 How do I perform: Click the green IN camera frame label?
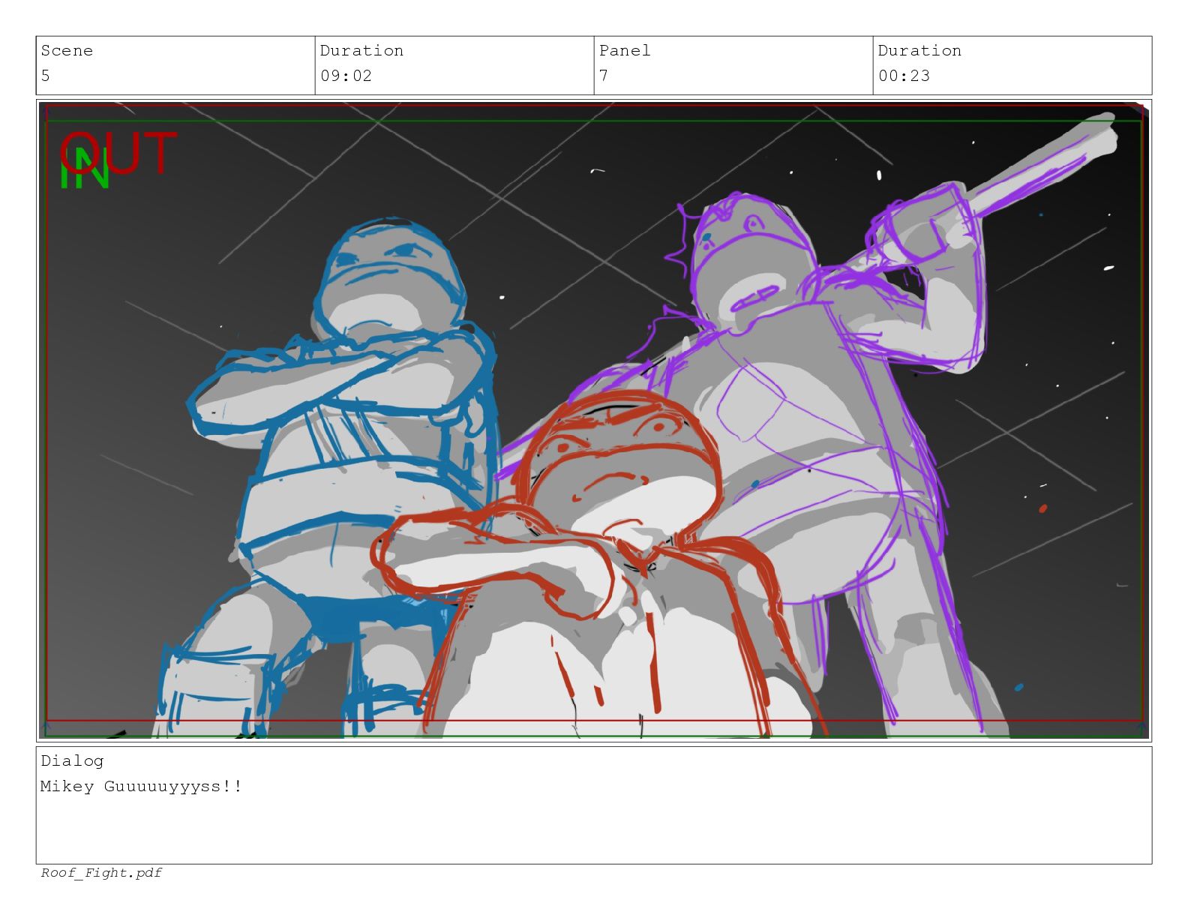[85, 168]
